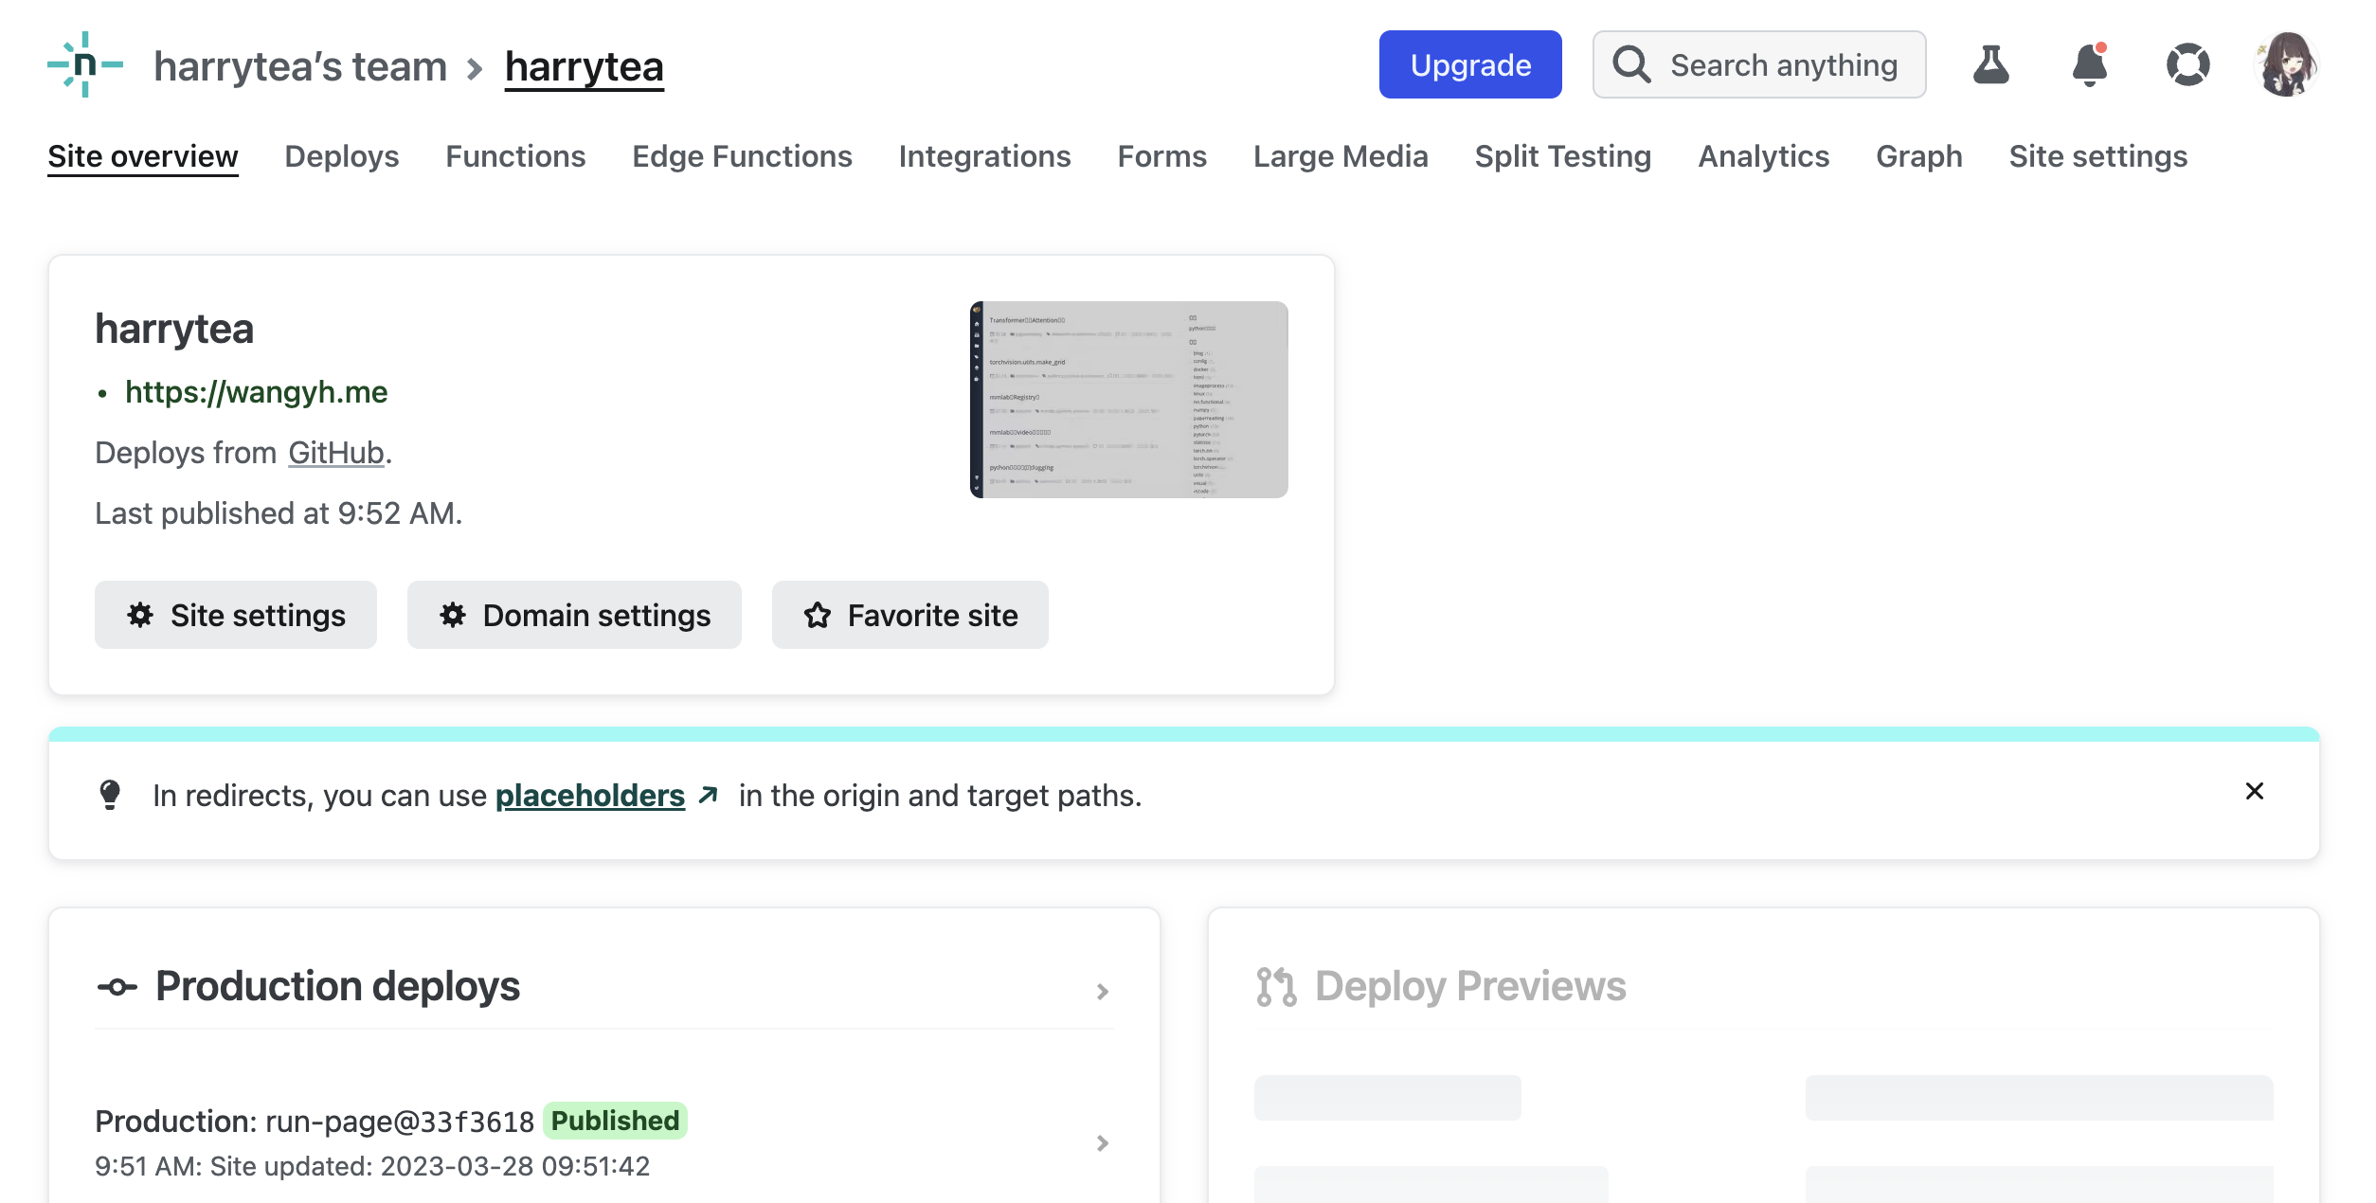Open the notifications bell
Image resolution: width=2376 pixels, height=1203 pixels.
click(2089, 64)
